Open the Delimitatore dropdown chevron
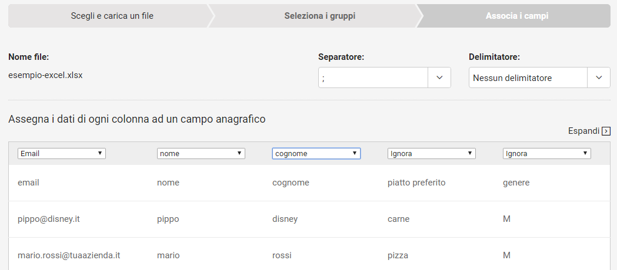Viewport: 617px width, 270px height. click(x=598, y=77)
